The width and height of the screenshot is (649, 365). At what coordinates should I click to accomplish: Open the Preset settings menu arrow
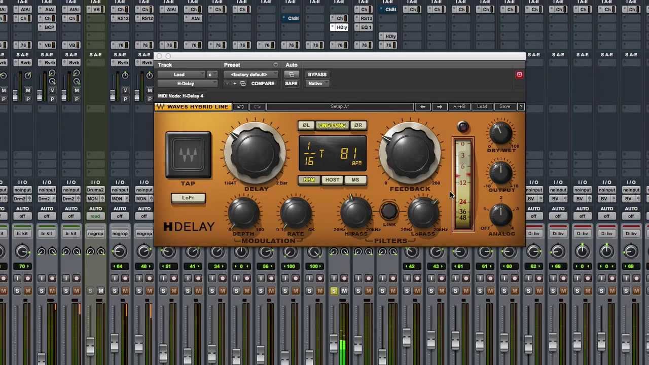[x=275, y=65]
